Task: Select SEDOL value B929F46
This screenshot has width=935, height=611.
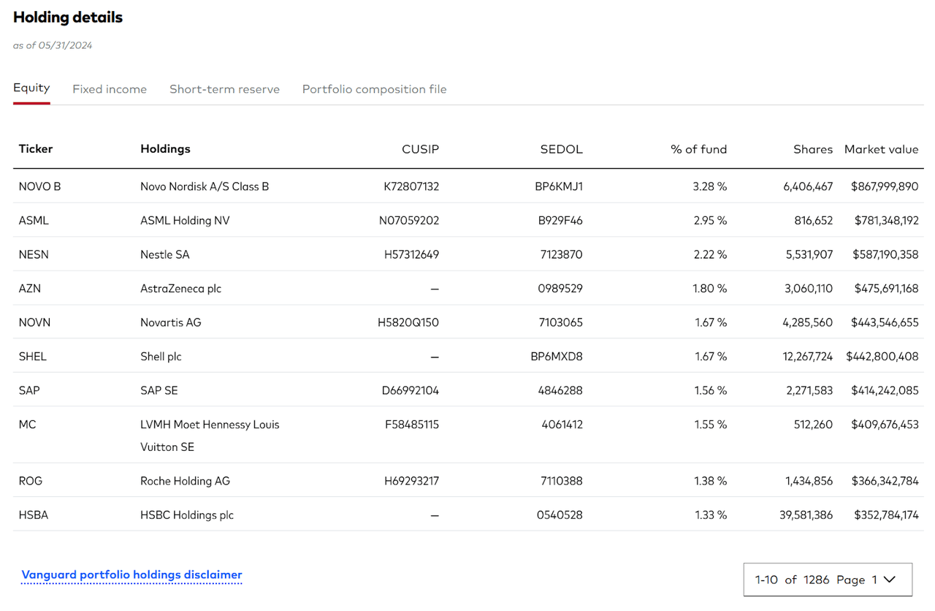Action: pyautogui.click(x=560, y=220)
